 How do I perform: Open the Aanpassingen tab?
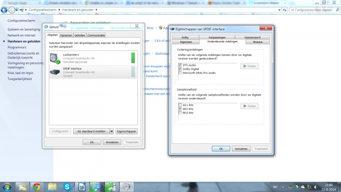click(217, 38)
